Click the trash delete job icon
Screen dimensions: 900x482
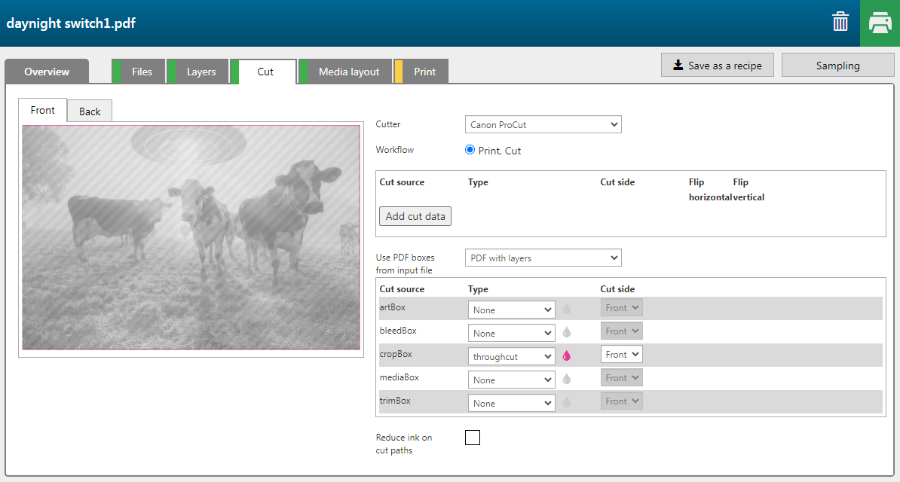coord(840,23)
